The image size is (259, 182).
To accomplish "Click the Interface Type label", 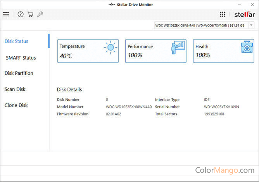I will point(167,100).
